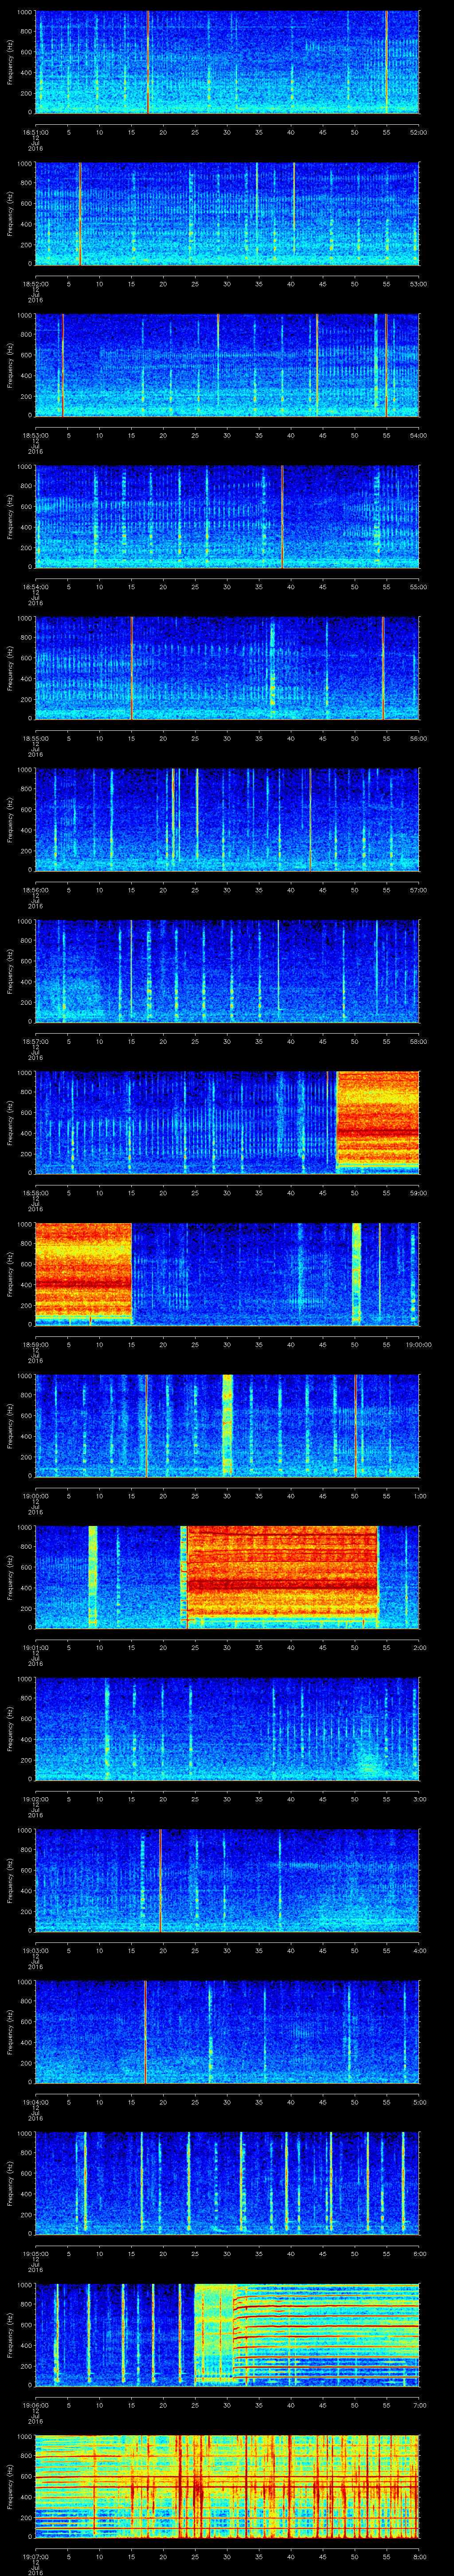Click the 8:00 end label on the last time axis
This screenshot has height=2576, width=454.
click(x=419, y=2556)
